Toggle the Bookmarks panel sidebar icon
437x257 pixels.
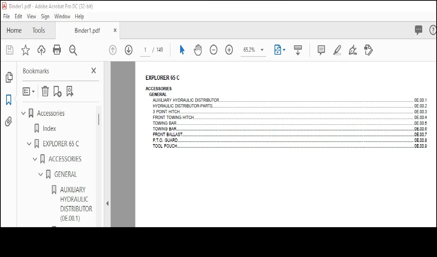[9, 100]
